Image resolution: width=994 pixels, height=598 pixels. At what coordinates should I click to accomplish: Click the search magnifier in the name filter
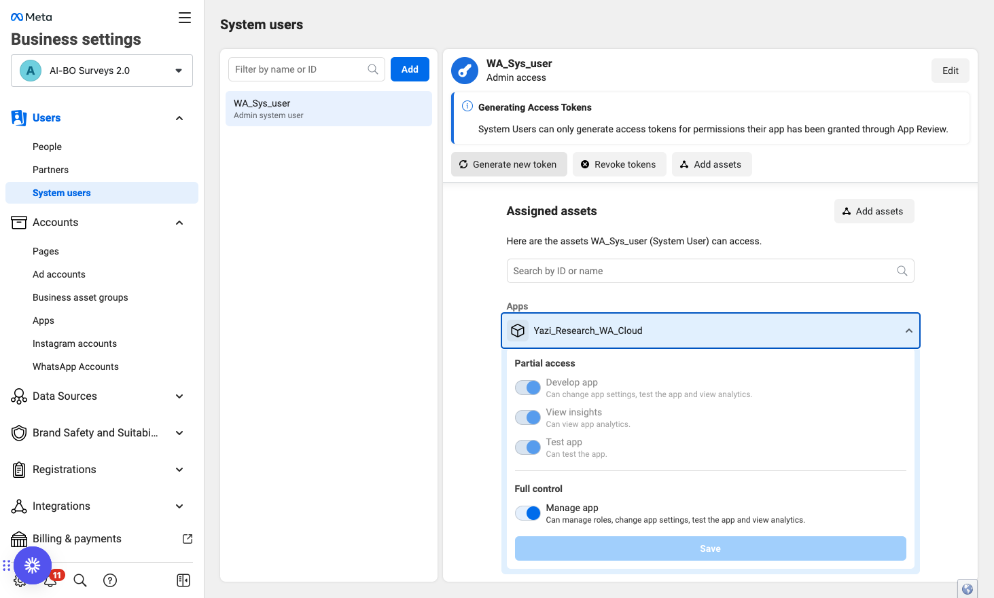[373, 69]
